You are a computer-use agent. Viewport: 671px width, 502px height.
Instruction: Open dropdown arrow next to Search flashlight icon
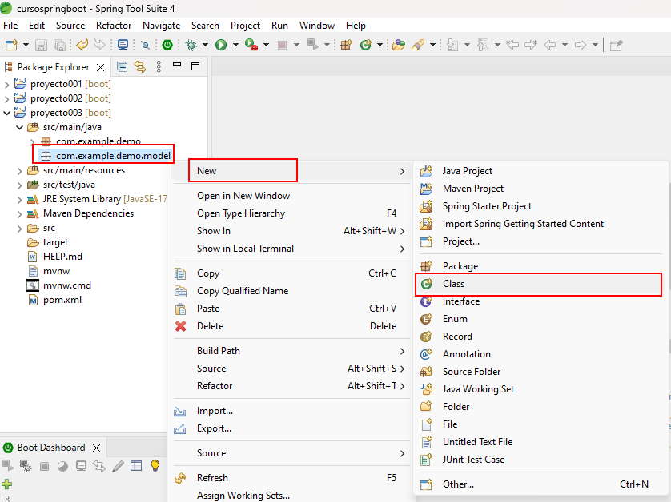(x=432, y=45)
